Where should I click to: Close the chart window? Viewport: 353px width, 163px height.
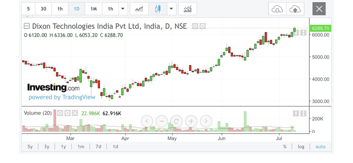point(319,9)
